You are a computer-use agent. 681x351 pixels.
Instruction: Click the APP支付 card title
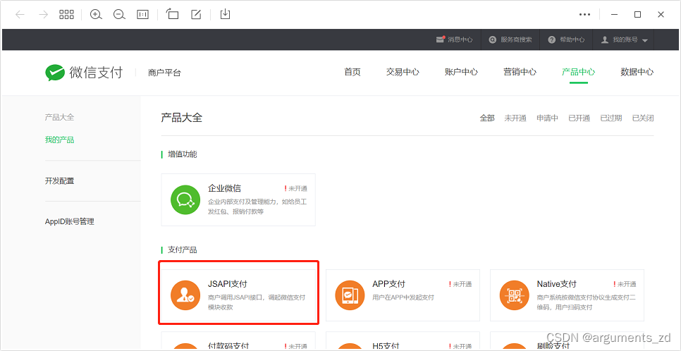(x=388, y=284)
